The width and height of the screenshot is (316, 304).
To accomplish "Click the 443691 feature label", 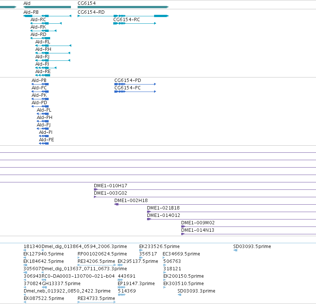I will tap(127, 276).
